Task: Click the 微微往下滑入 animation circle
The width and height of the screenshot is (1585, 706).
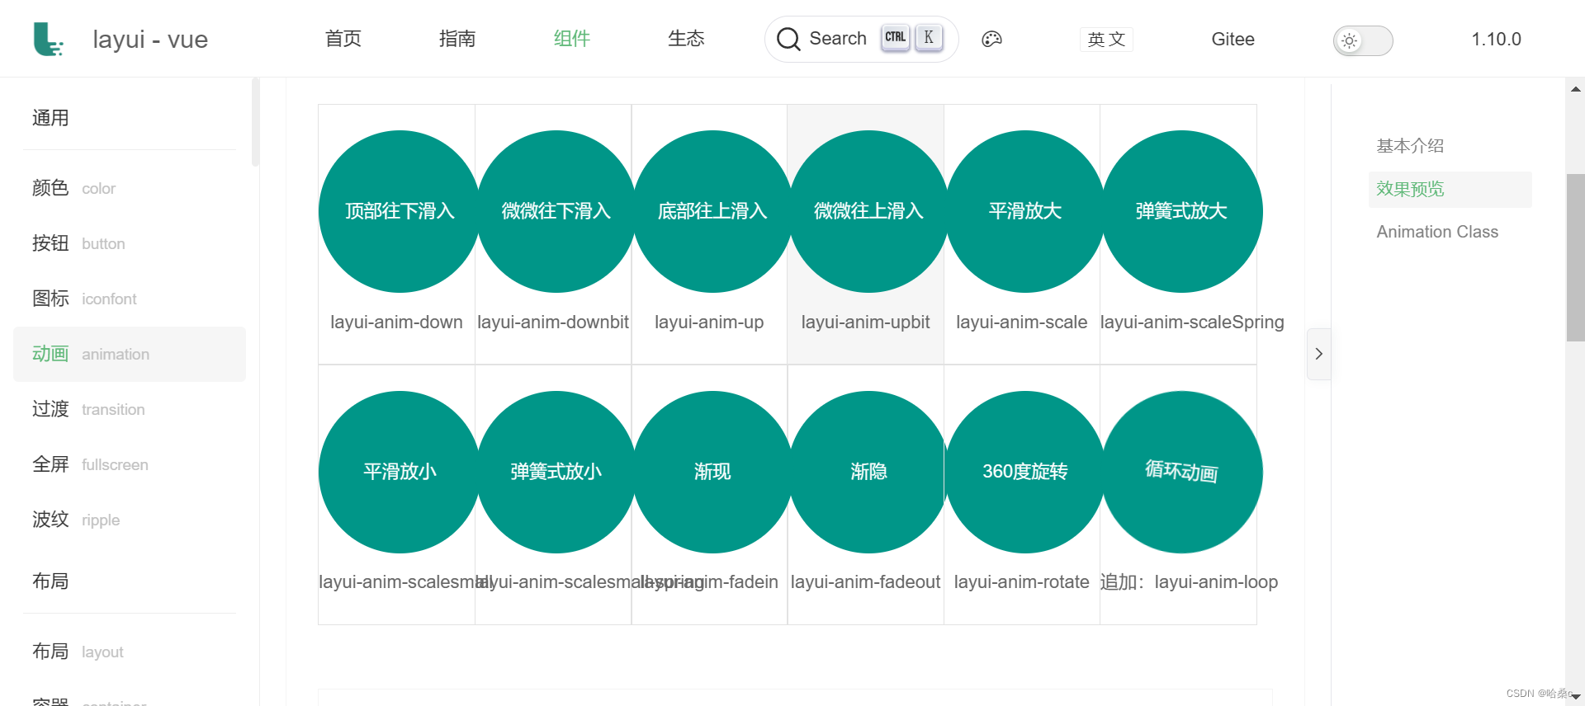Action: (556, 211)
